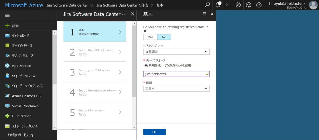
Task: Open the search magnifier in top bar
Action: tap(207, 5)
